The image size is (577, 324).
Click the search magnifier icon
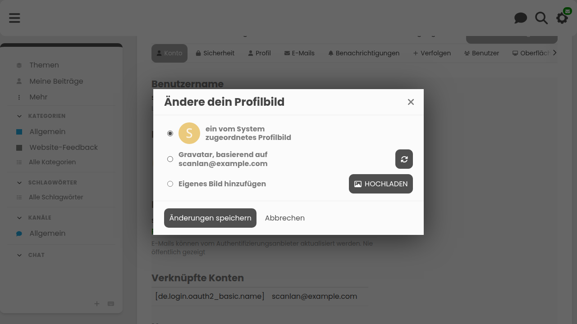pos(541,18)
